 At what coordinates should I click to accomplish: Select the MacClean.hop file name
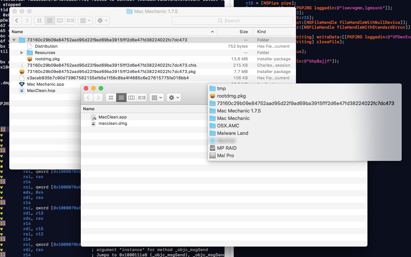pyautogui.click(x=41, y=91)
